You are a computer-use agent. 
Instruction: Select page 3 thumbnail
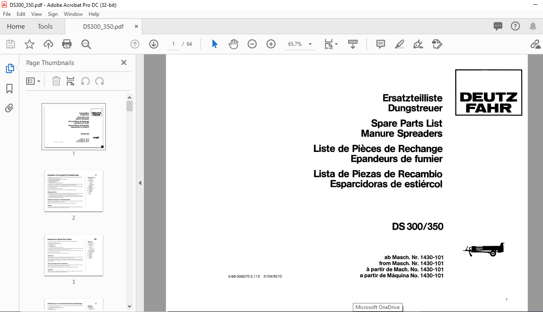[x=74, y=255]
